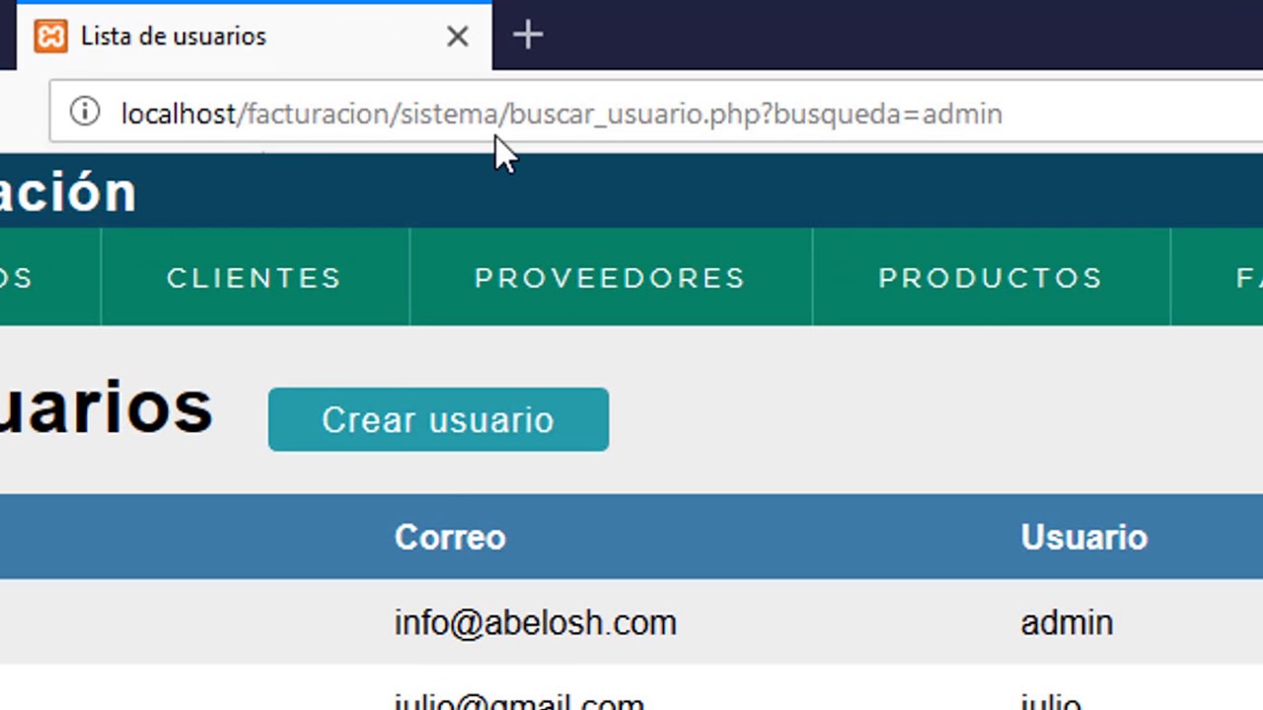Select the Lista de usuarios tab

(x=254, y=36)
